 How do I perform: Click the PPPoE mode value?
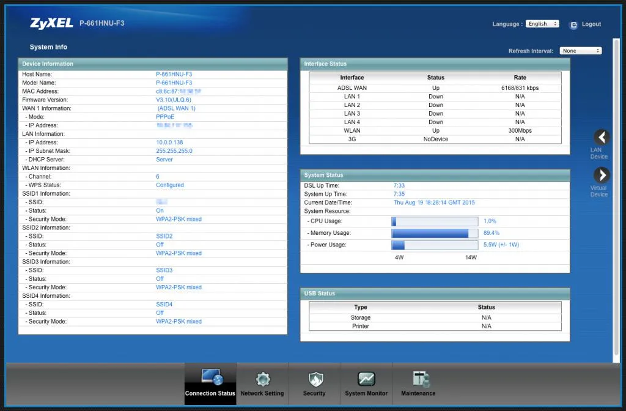click(165, 117)
